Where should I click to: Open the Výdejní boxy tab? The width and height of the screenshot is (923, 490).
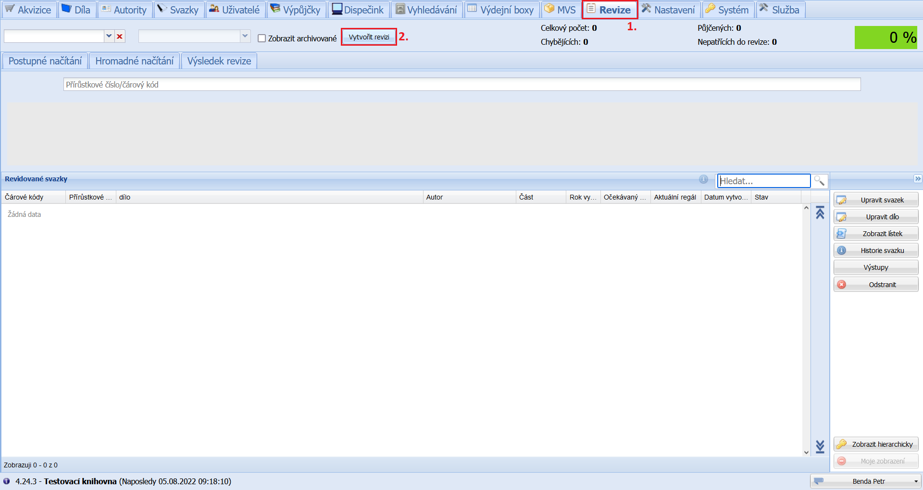502,10
